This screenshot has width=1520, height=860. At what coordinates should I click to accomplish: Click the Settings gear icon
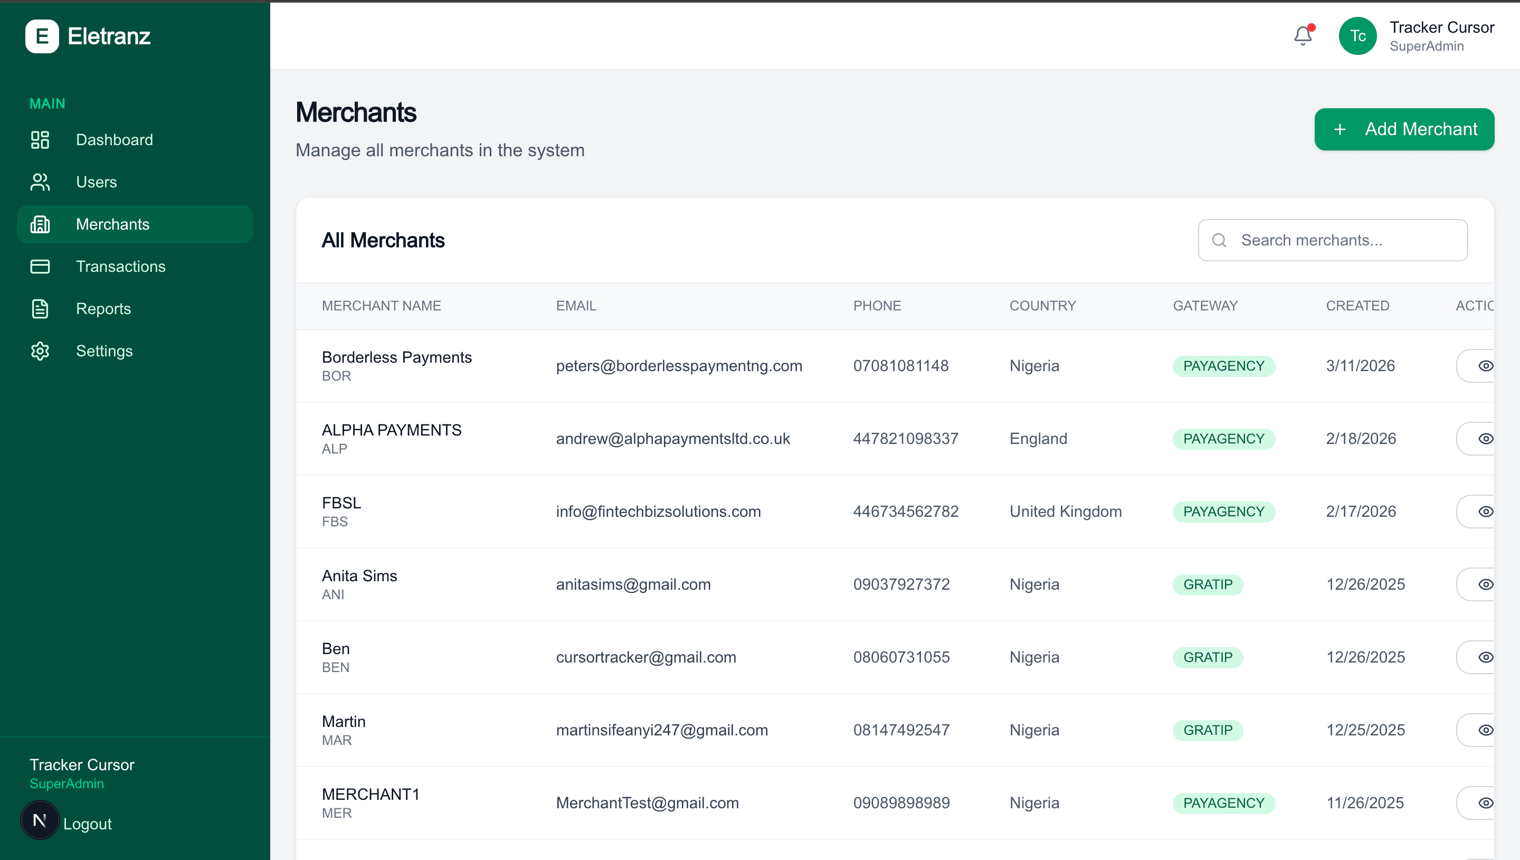pos(40,351)
